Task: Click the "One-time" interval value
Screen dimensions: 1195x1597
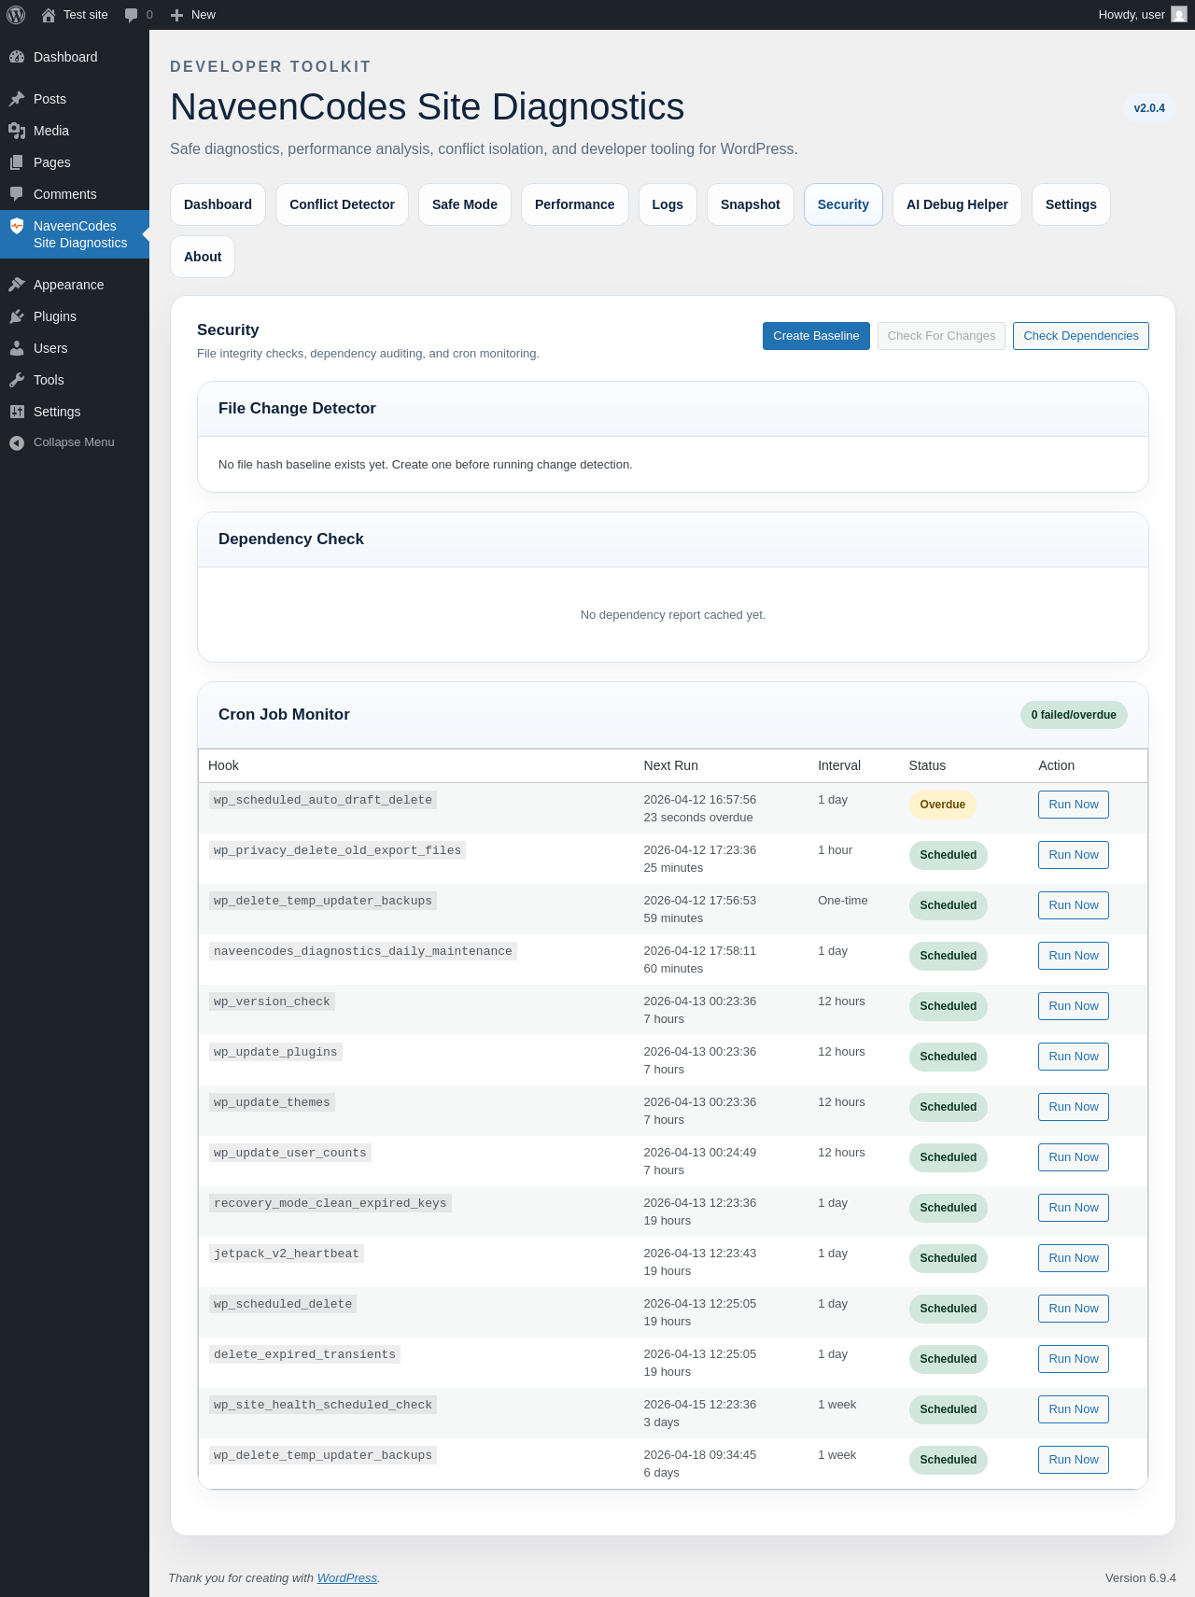Action: click(843, 901)
